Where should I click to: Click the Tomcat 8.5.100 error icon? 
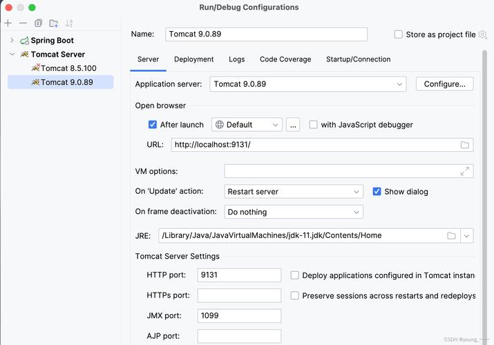click(x=36, y=68)
